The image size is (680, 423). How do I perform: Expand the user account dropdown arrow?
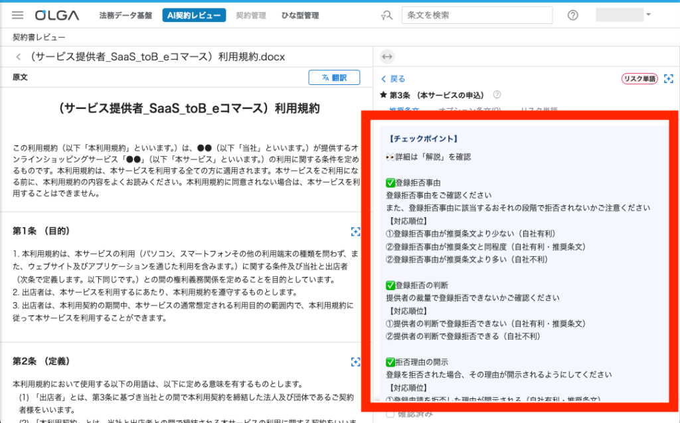tap(648, 15)
